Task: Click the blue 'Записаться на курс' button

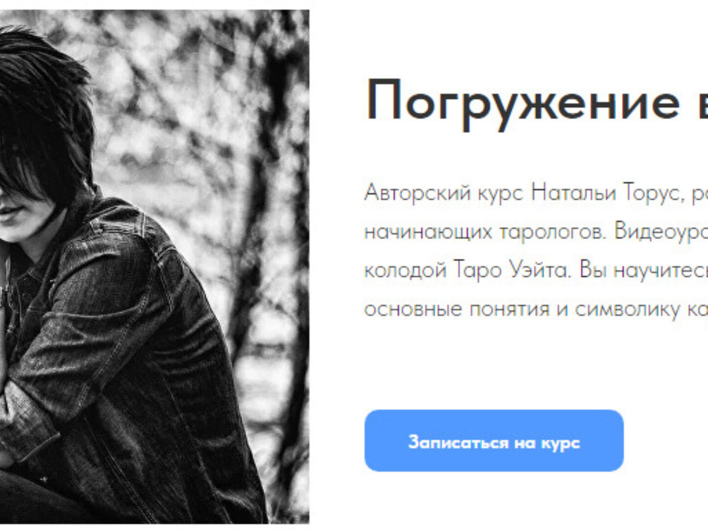Action: (494, 441)
